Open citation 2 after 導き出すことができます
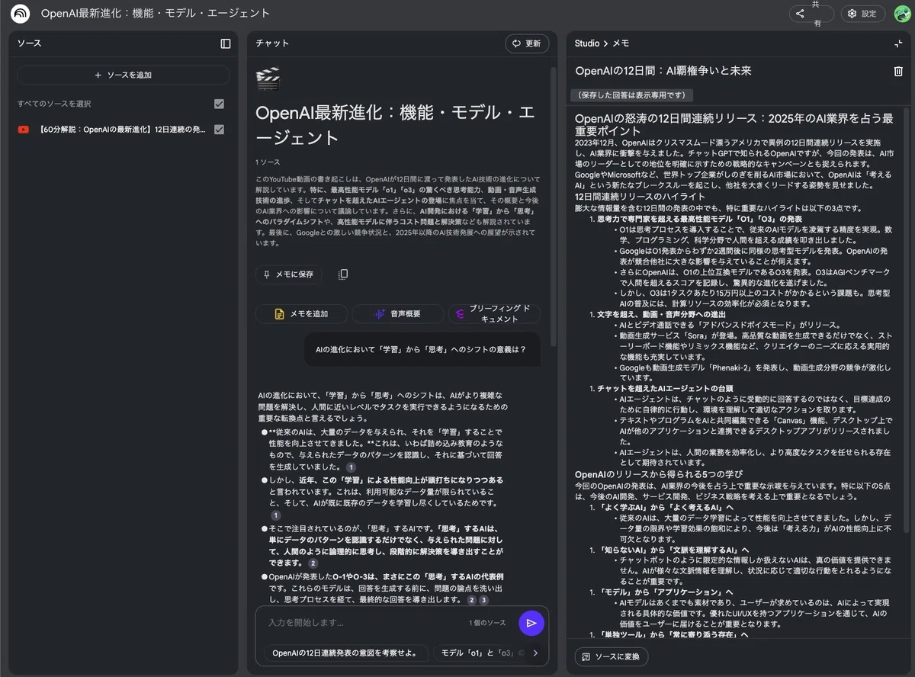This screenshot has width=915, height=677. click(x=313, y=563)
